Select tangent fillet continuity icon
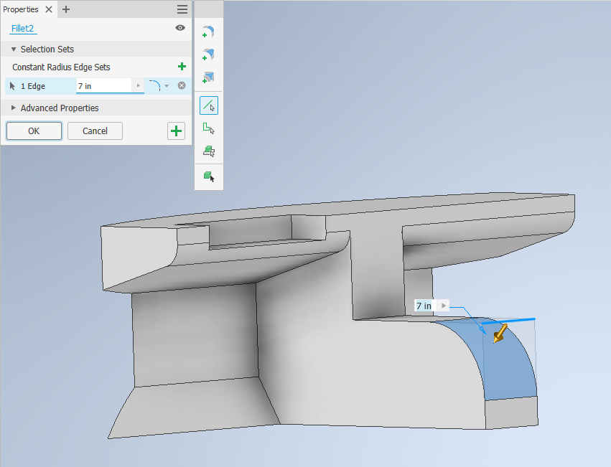611x467 pixels. [154, 85]
